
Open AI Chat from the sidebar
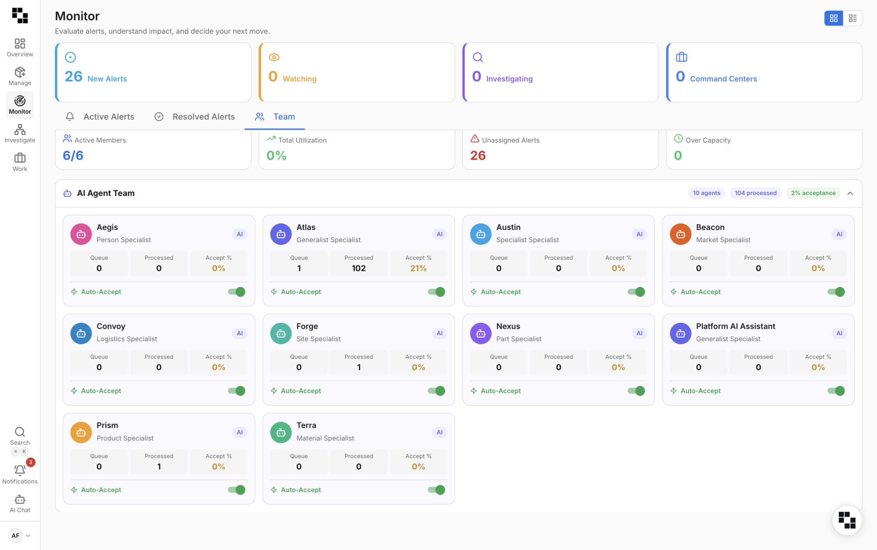coord(20,504)
